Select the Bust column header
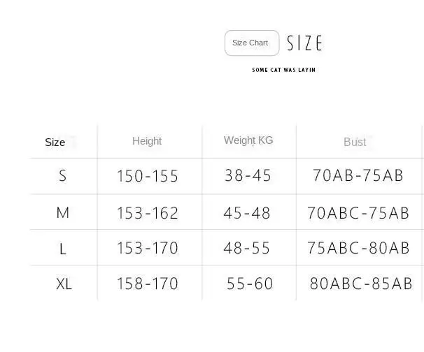This screenshot has height=352, width=424. click(355, 142)
